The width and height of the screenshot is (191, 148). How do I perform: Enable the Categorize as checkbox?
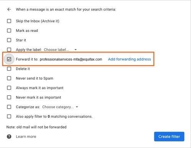9,107
